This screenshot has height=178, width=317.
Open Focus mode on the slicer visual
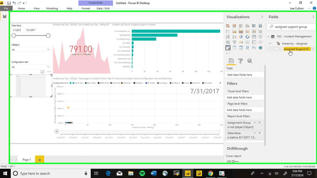(x=43, y=72)
